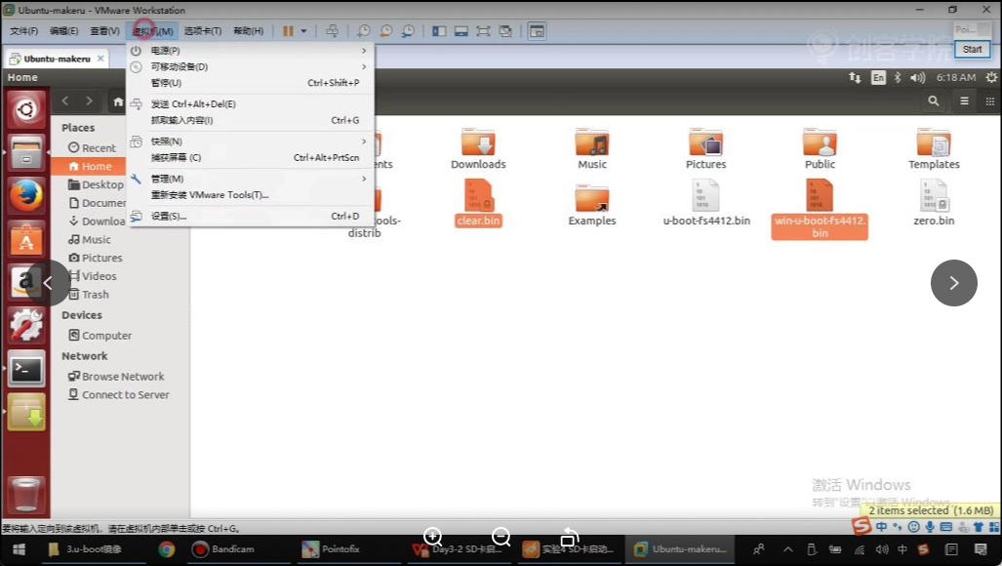
Task: Switch to list view icon
Action: click(x=964, y=101)
